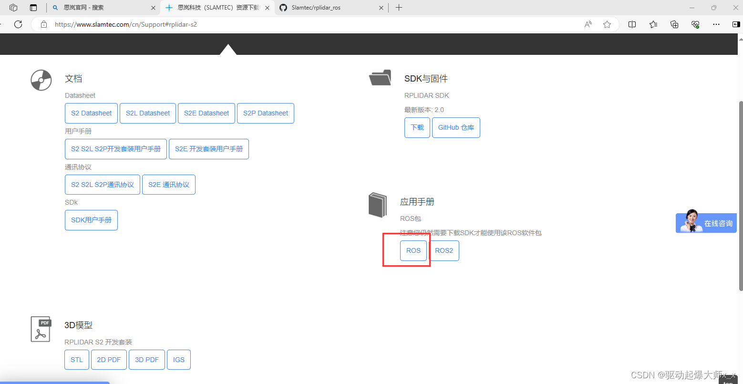
Task: Download the 3D PDF model
Action: (147, 360)
